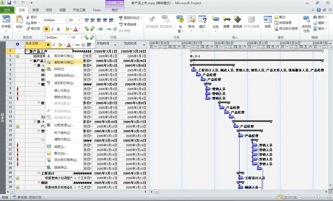Toggle Bold in mini toolbar
Screen dimensions: 333x201
pyautogui.click(x=48, y=45)
